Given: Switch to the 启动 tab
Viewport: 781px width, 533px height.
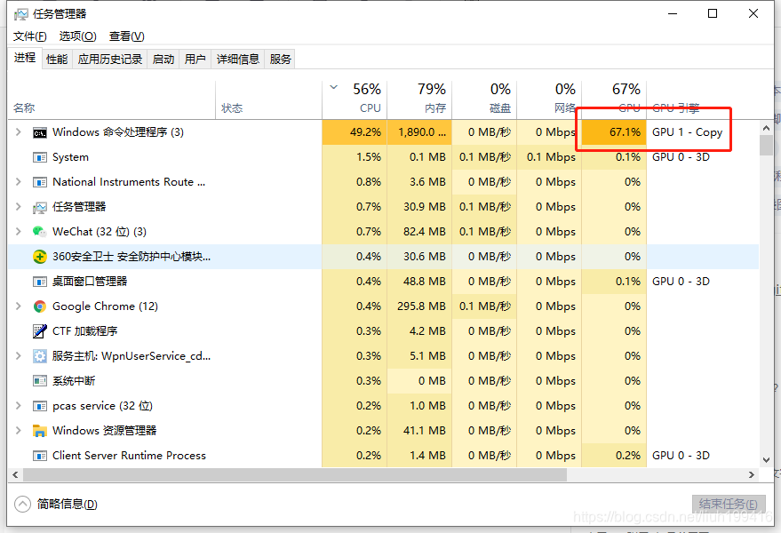Looking at the screenshot, I should pos(163,60).
